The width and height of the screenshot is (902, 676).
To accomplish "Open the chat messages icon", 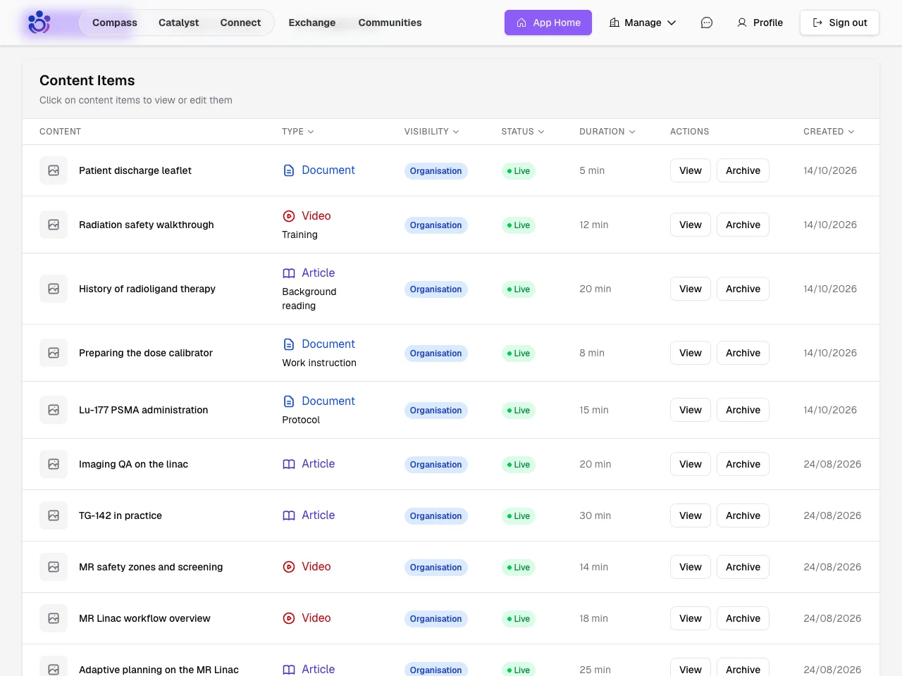I will 707,23.
